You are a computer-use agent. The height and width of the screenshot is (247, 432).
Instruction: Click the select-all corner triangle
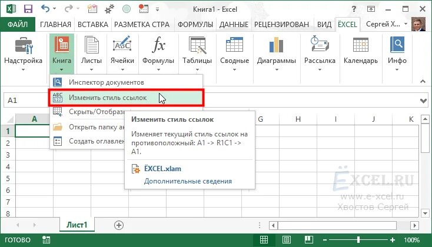point(11,119)
